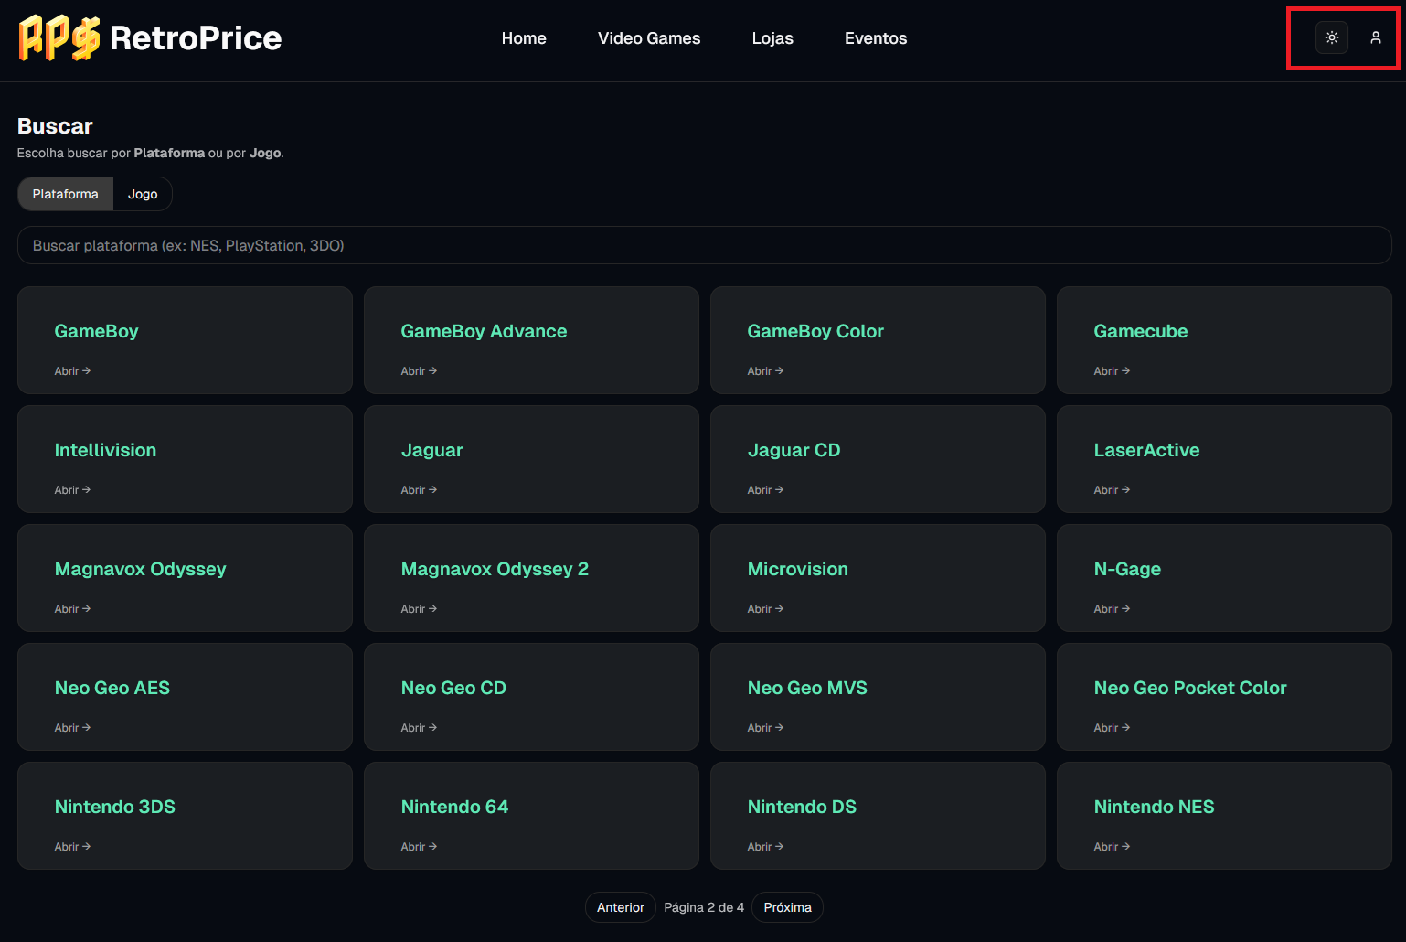Image resolution: width=1406 pixels, height=942 pixels.
Task: Click the Abrir arrow under Jaguar CD
Action: [765, 490]
